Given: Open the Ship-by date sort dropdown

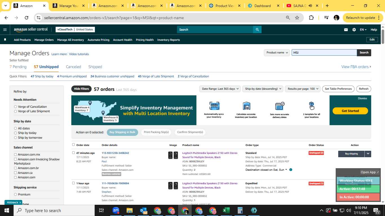Looking at the screenshot, I should tap(263, 89).
